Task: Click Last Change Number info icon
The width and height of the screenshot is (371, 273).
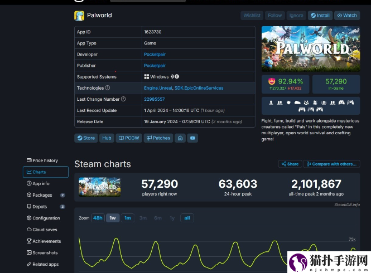Action: pyautogui.click(x=123, y=99)
